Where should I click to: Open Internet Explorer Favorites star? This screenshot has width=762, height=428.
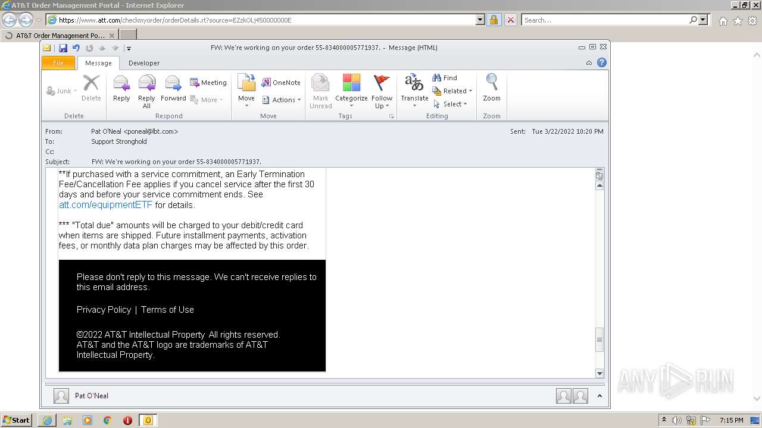click(x=738, y=21)
